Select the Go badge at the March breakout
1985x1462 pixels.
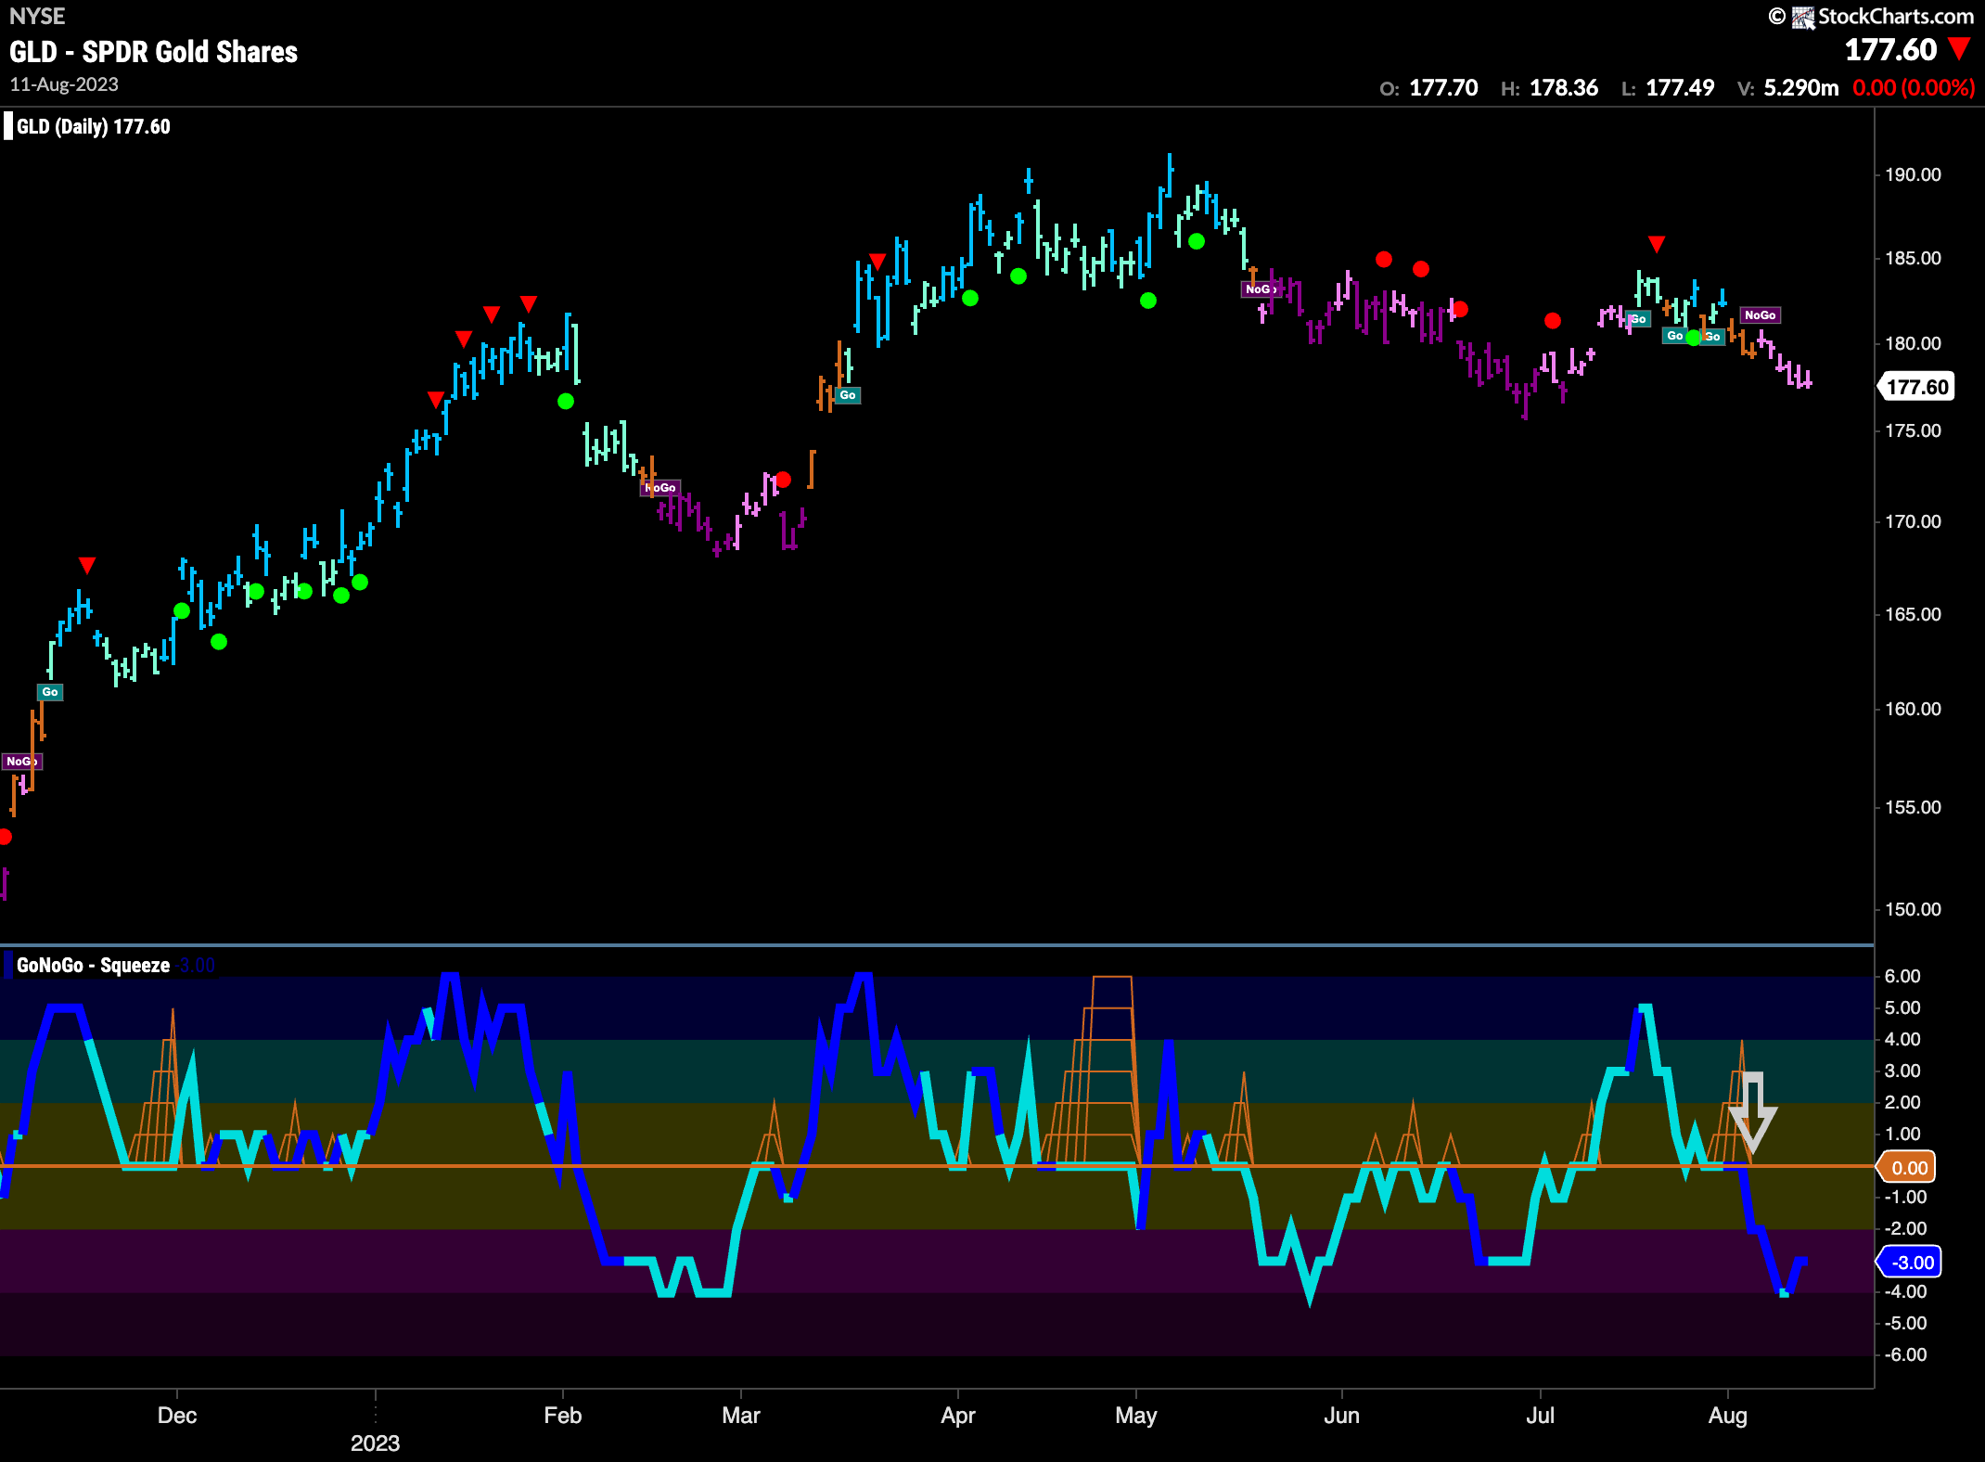848,395
